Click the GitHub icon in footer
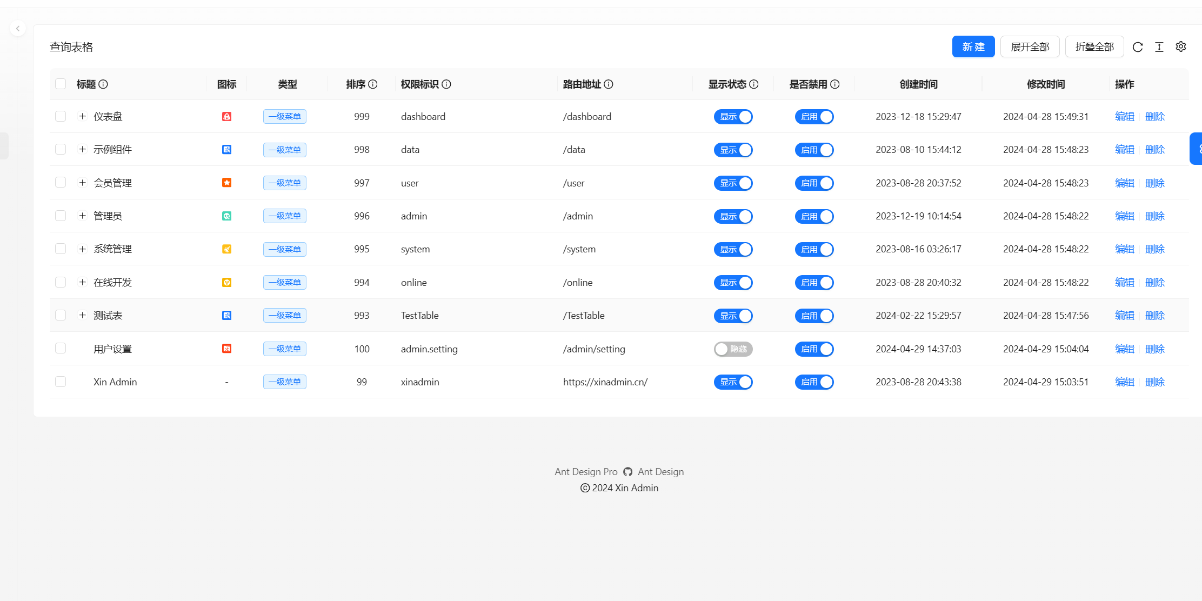The height and width of the screenshot is (601, 1202). (x=627, y=472)
